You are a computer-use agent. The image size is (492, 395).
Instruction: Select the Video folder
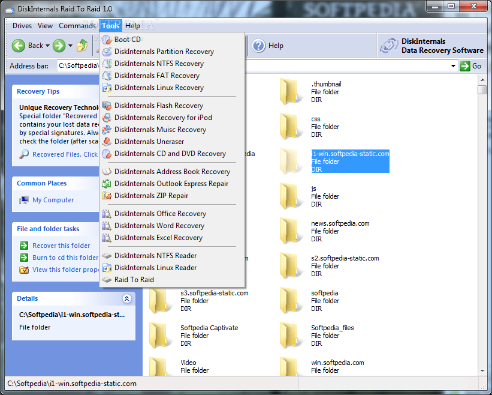179,366
